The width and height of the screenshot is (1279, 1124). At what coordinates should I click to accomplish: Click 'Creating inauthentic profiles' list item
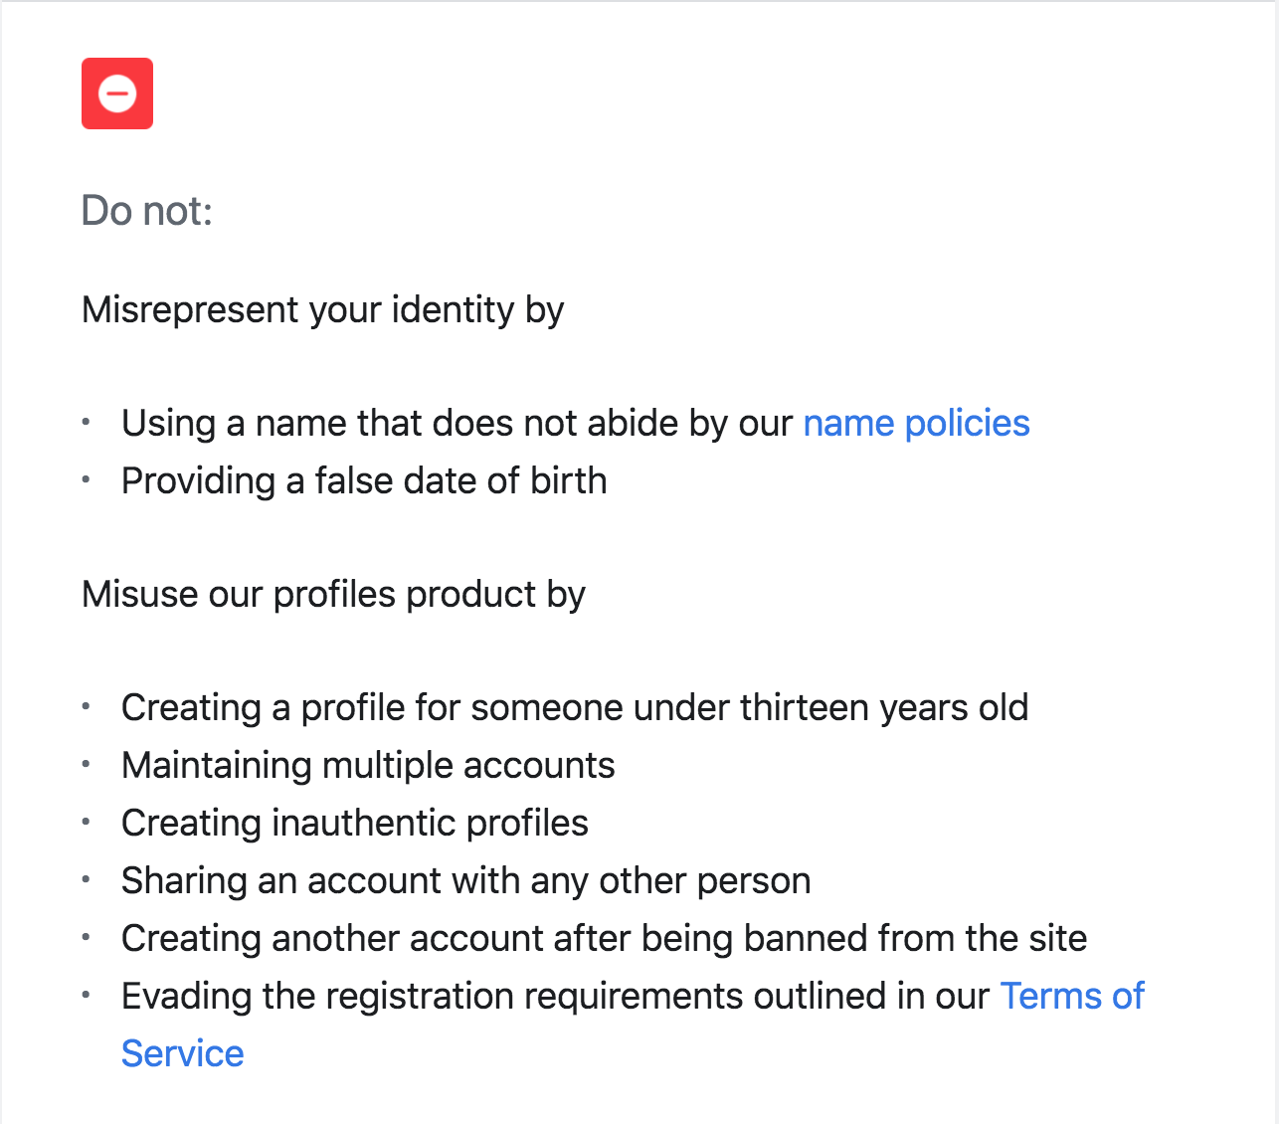coord(355,824)
